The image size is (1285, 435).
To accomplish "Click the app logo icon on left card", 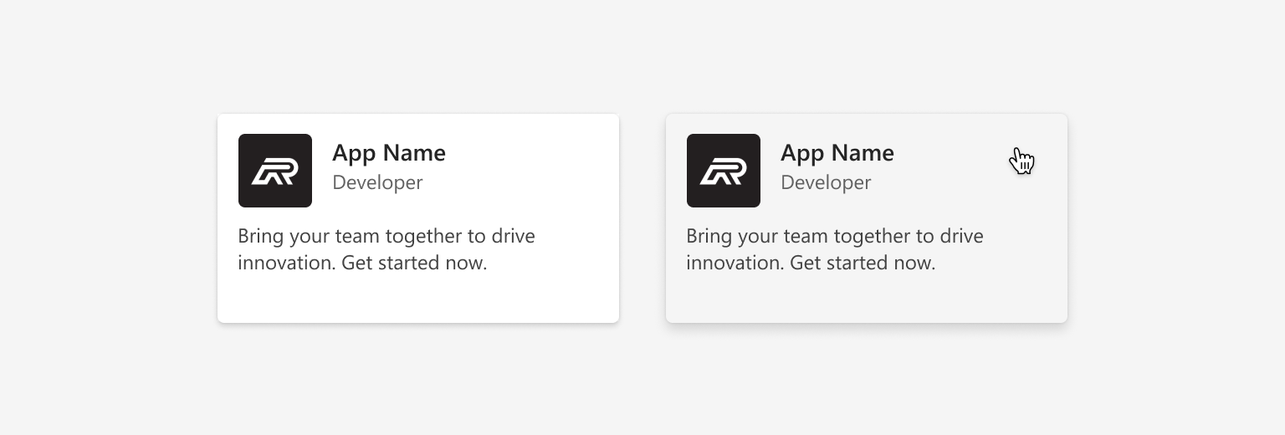I will click(275, 171).
